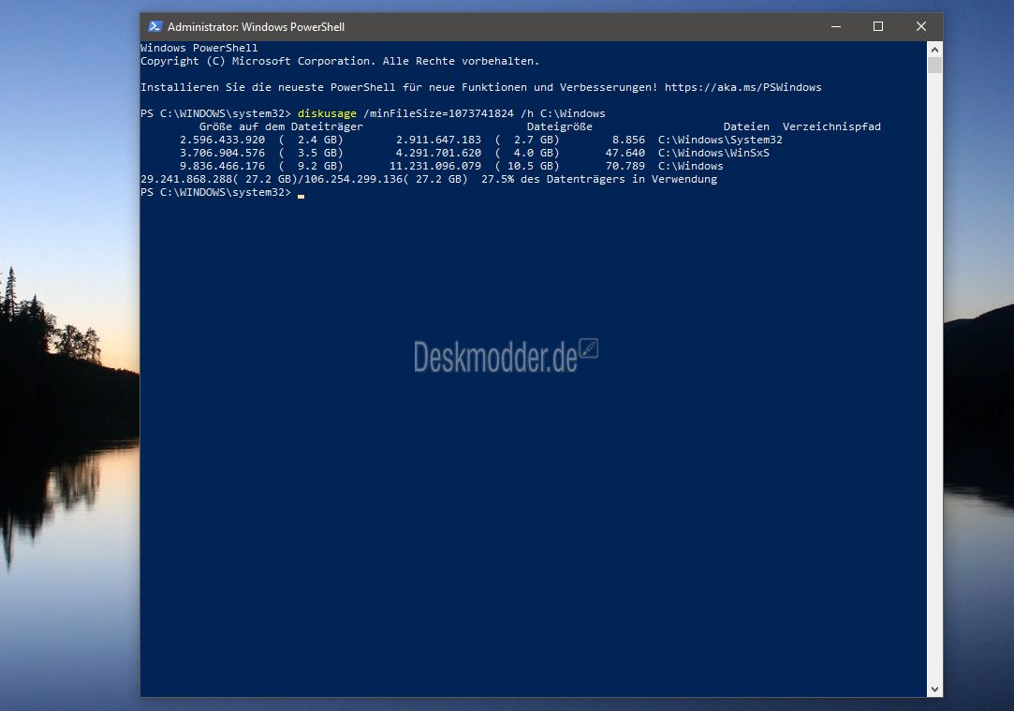The height and width of the screenshot is (711, 1014).
Task: Click the PowerShell icon in title bar
Action: click(x=154, y=26)
